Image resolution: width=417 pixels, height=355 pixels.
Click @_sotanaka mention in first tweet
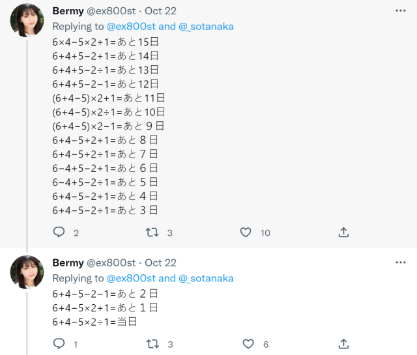click(206, 27)
